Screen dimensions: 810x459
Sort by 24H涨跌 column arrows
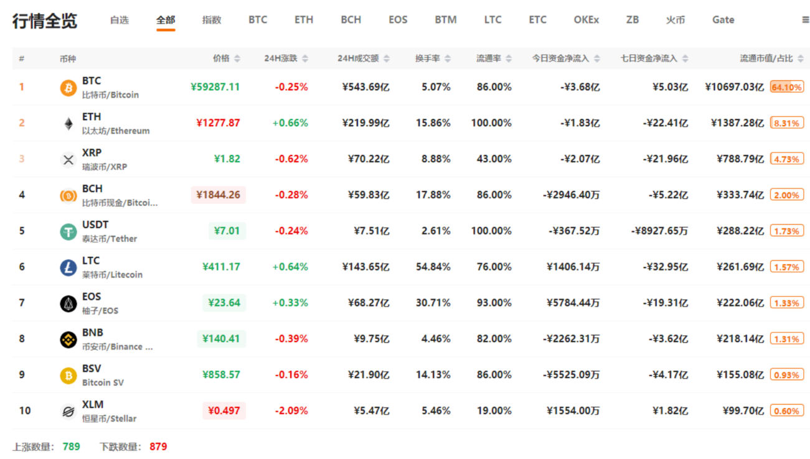point(305,58)
